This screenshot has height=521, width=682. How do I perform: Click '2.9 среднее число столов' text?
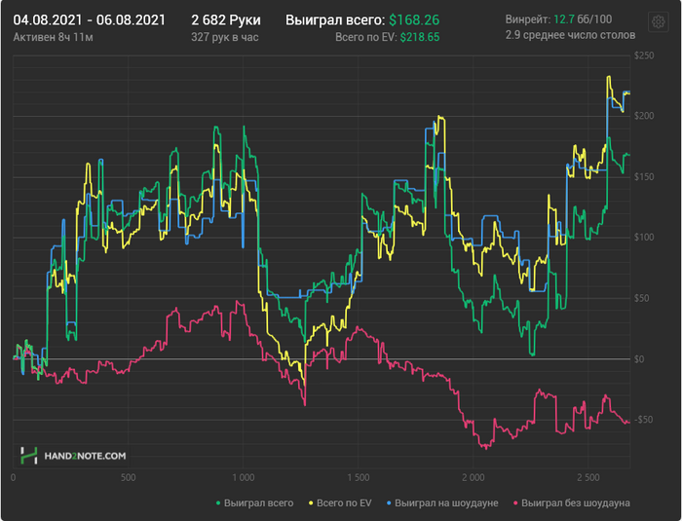point(570,35)
